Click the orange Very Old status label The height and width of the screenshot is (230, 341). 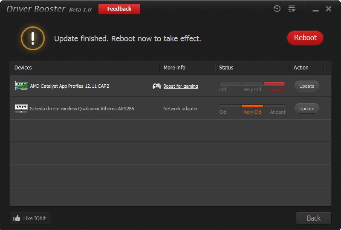252,112
